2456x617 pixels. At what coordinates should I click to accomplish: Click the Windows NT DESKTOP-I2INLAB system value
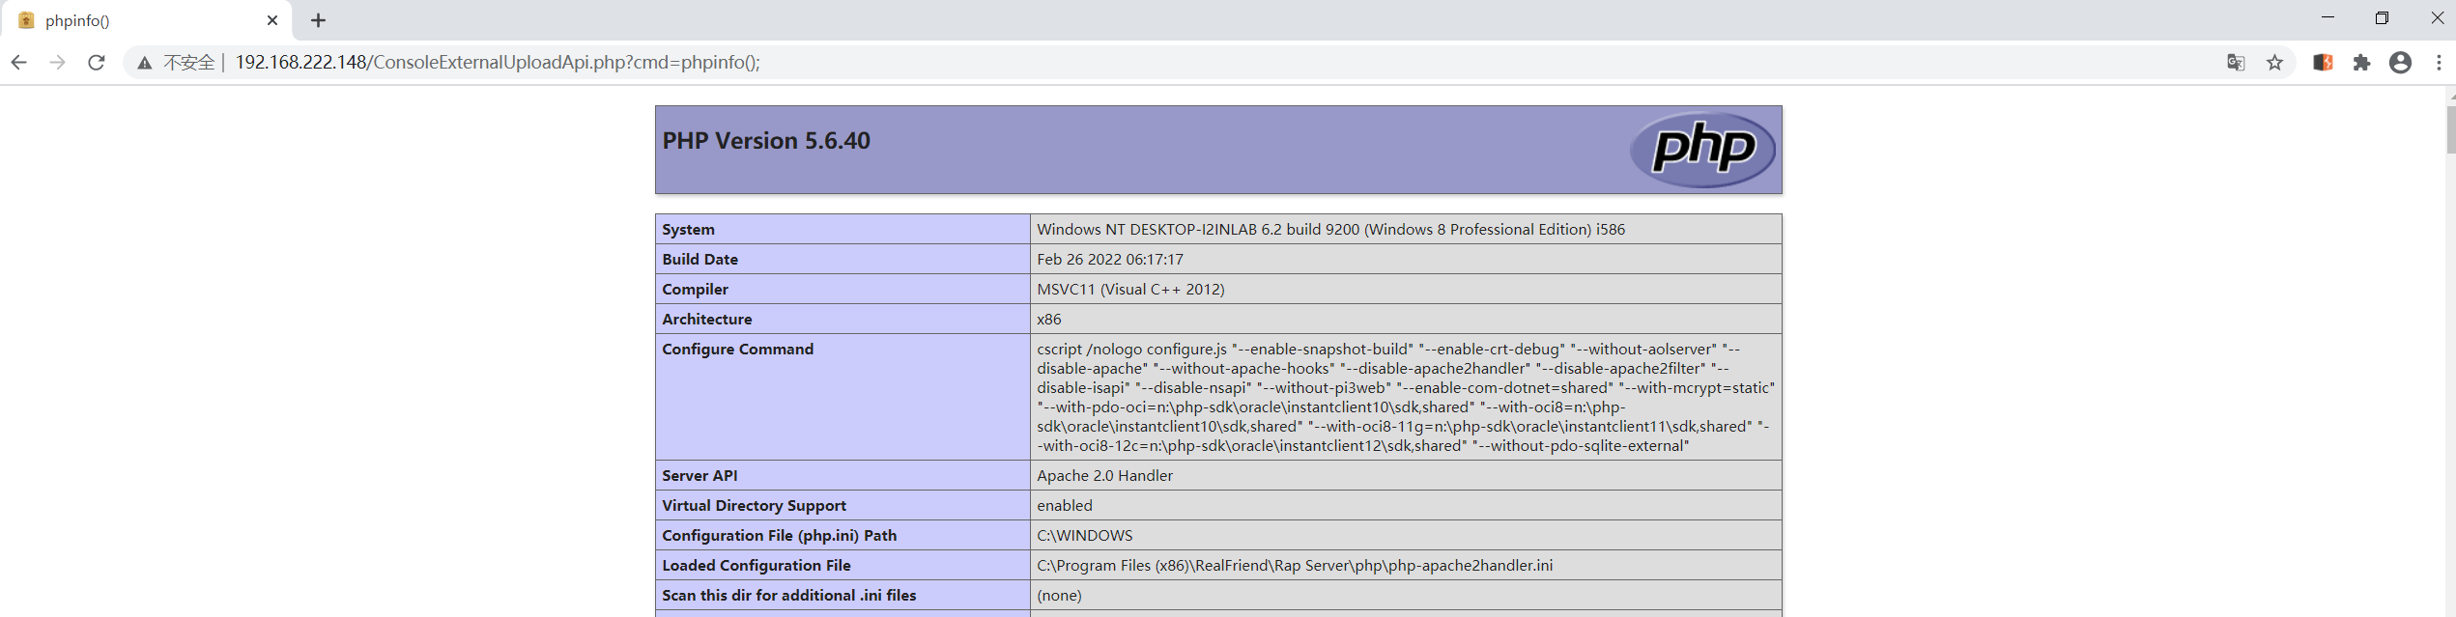[1331, 230]
